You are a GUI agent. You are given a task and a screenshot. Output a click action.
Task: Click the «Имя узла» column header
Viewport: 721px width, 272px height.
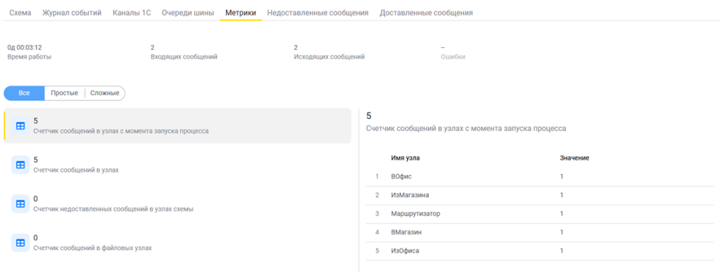(405, 157)
